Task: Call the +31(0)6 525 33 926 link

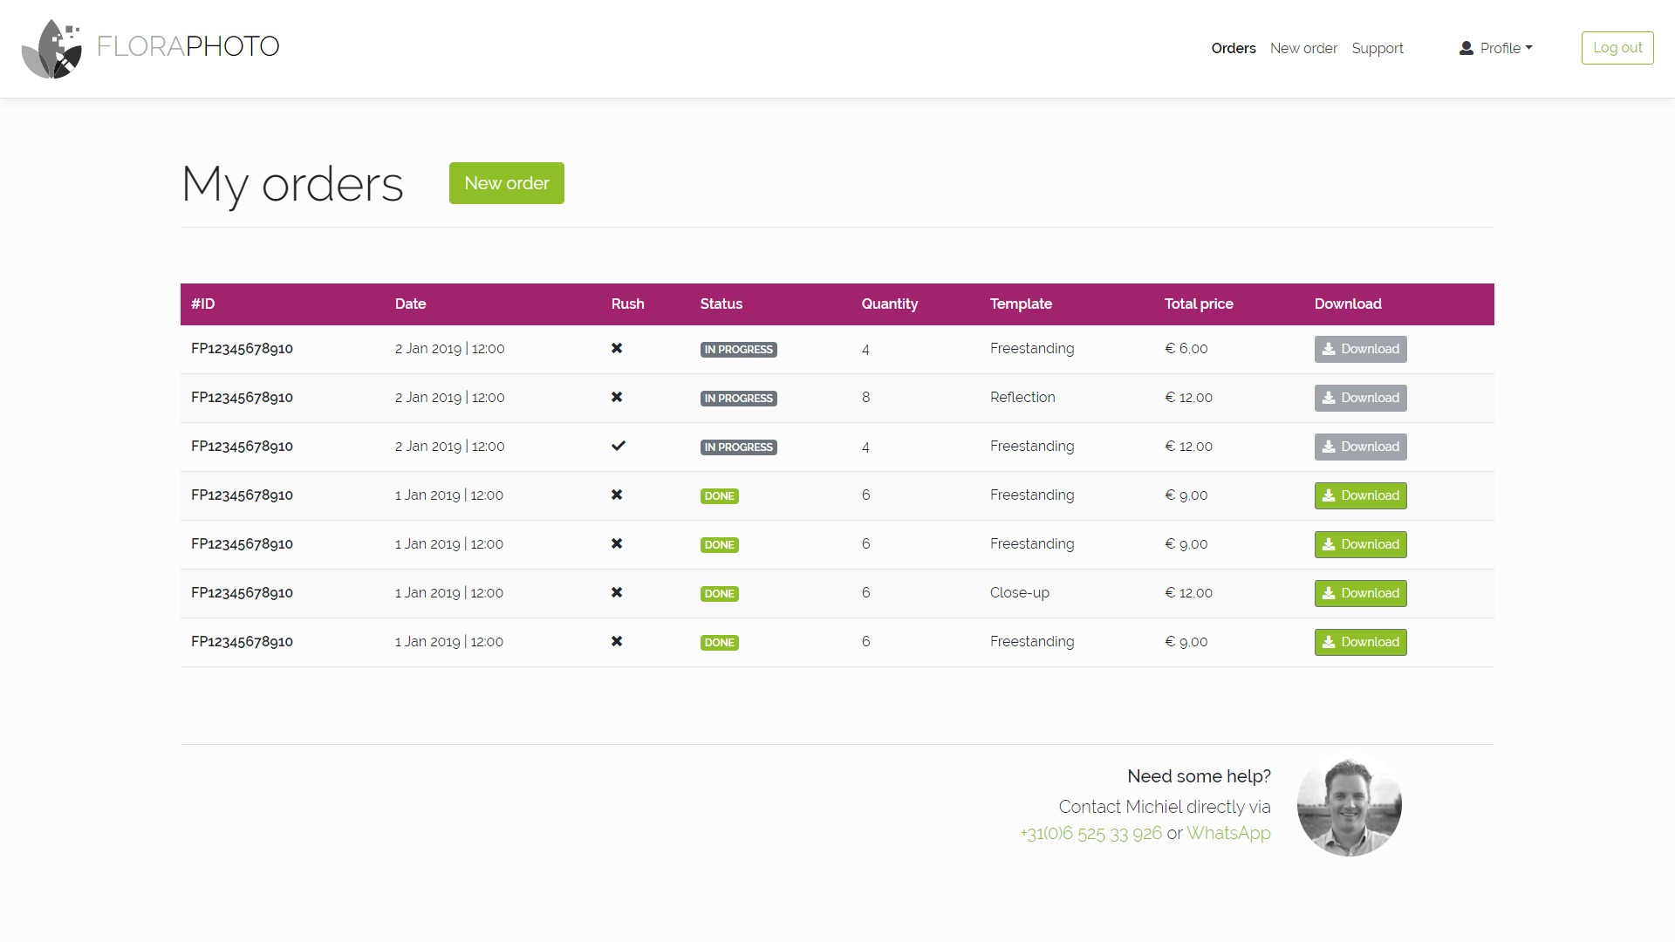Action: point(1090,833)
